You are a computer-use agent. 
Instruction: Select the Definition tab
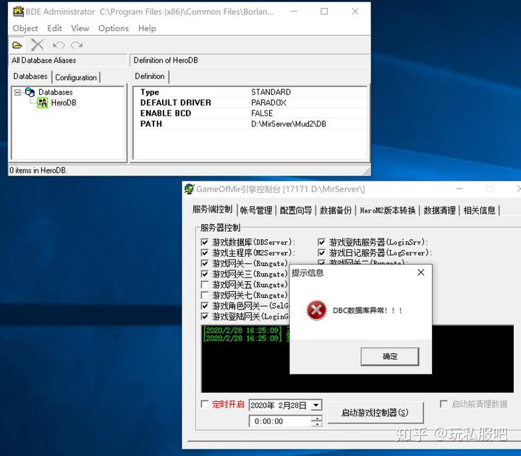[150, 77]
